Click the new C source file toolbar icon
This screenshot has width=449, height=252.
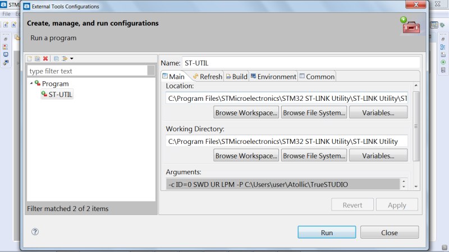pos(6,25)
